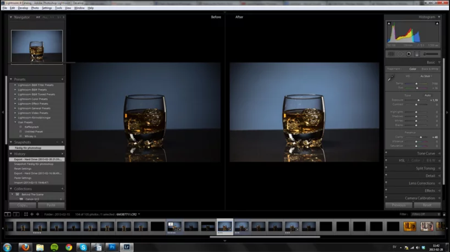Viewport: 450px width, 252px height.
Task: Switch to Photoshop from the taskbar
Action: [x=112, y=247]
